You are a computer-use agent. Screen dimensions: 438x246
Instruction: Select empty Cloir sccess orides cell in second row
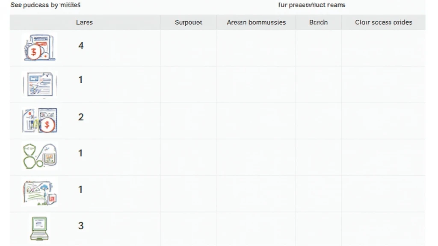tap(384, 85)
